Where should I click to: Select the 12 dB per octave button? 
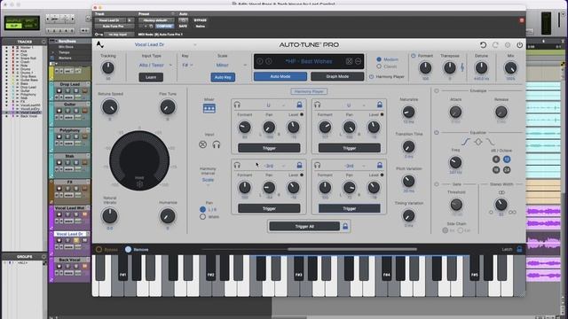click(x=507, y=159)
